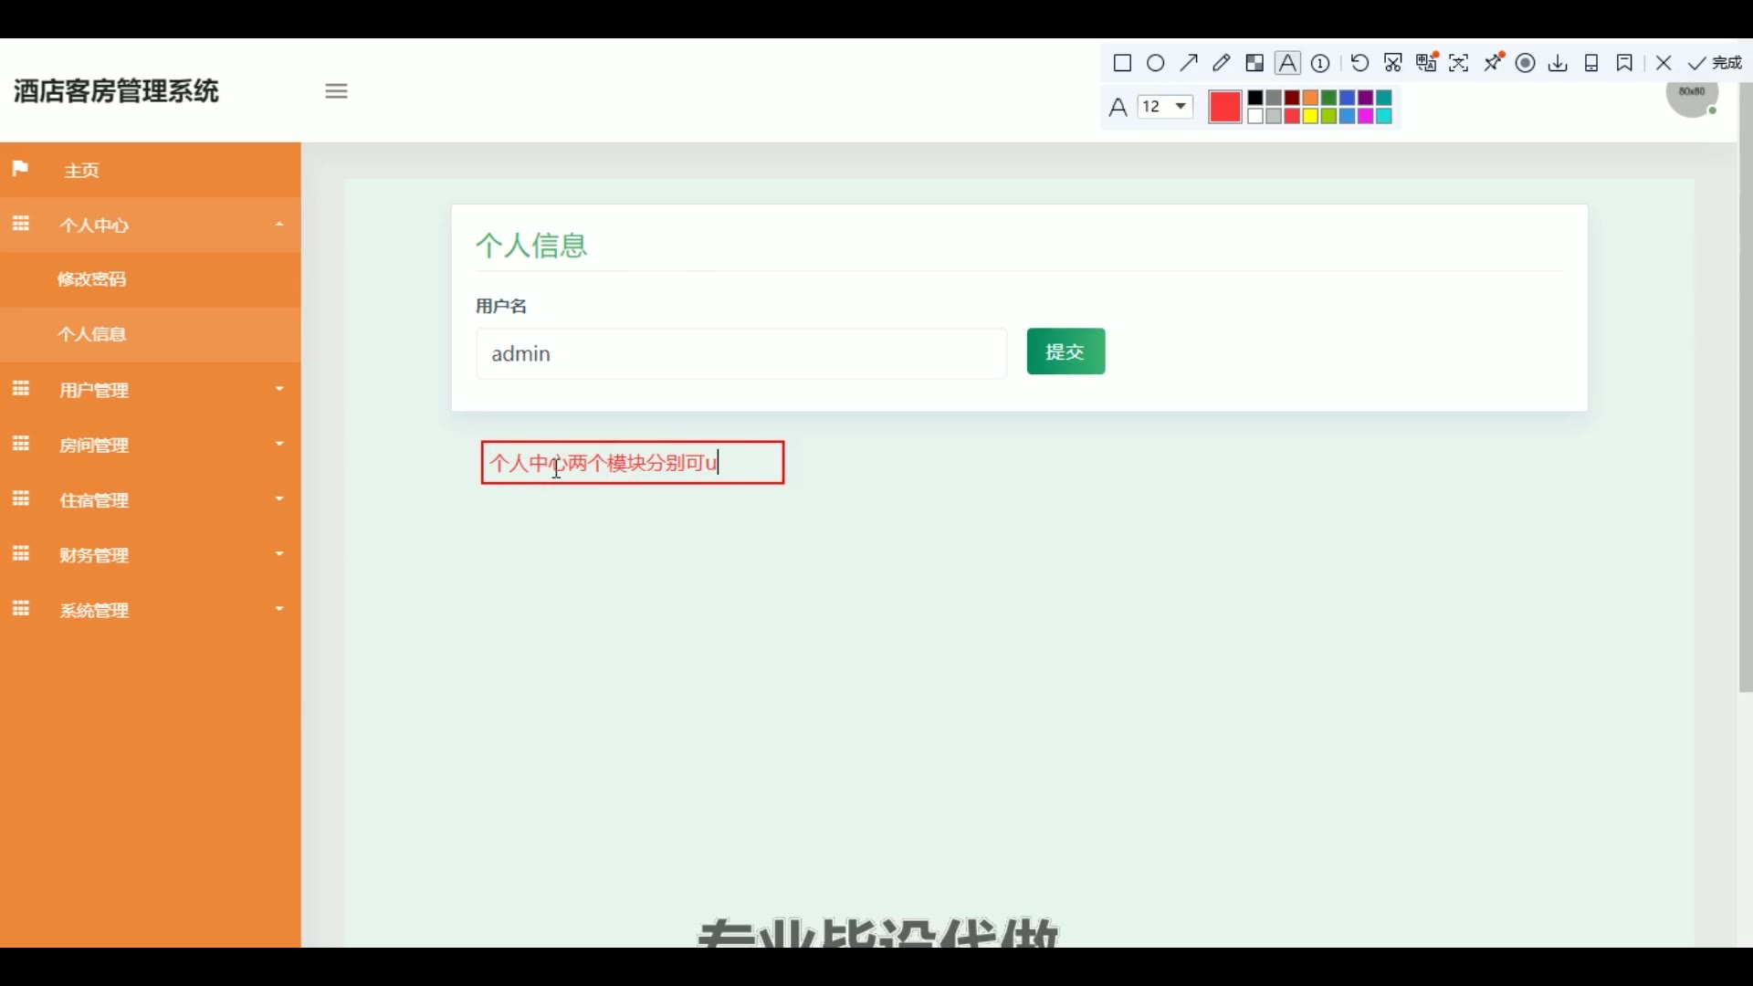Viewport: 1753px width, 986px height.
Task: Select the rectangle annotation tool
Action: pos(1122,63)
